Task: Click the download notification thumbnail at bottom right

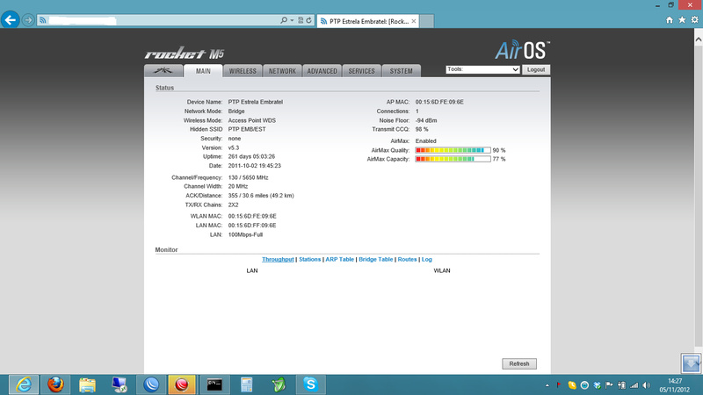Action: [691, 363]
